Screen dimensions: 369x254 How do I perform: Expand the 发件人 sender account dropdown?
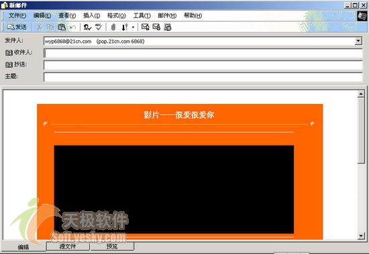358,41
